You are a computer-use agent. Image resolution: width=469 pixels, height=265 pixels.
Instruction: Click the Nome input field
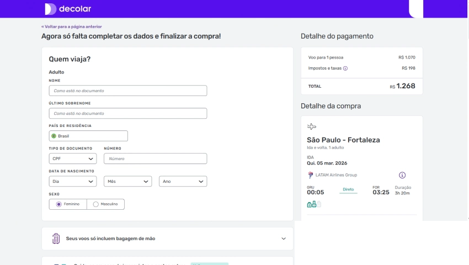point(128,91)
